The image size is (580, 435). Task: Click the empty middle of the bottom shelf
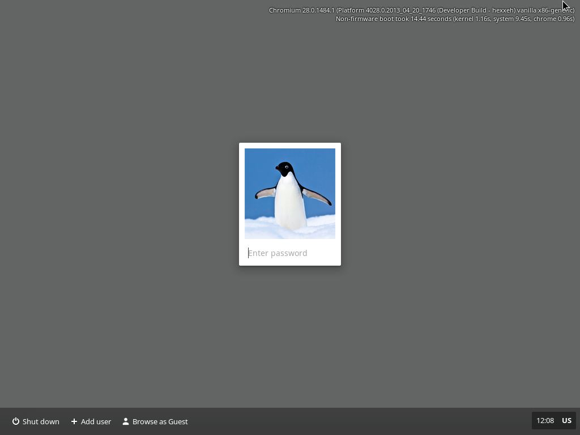click(357, 421)
